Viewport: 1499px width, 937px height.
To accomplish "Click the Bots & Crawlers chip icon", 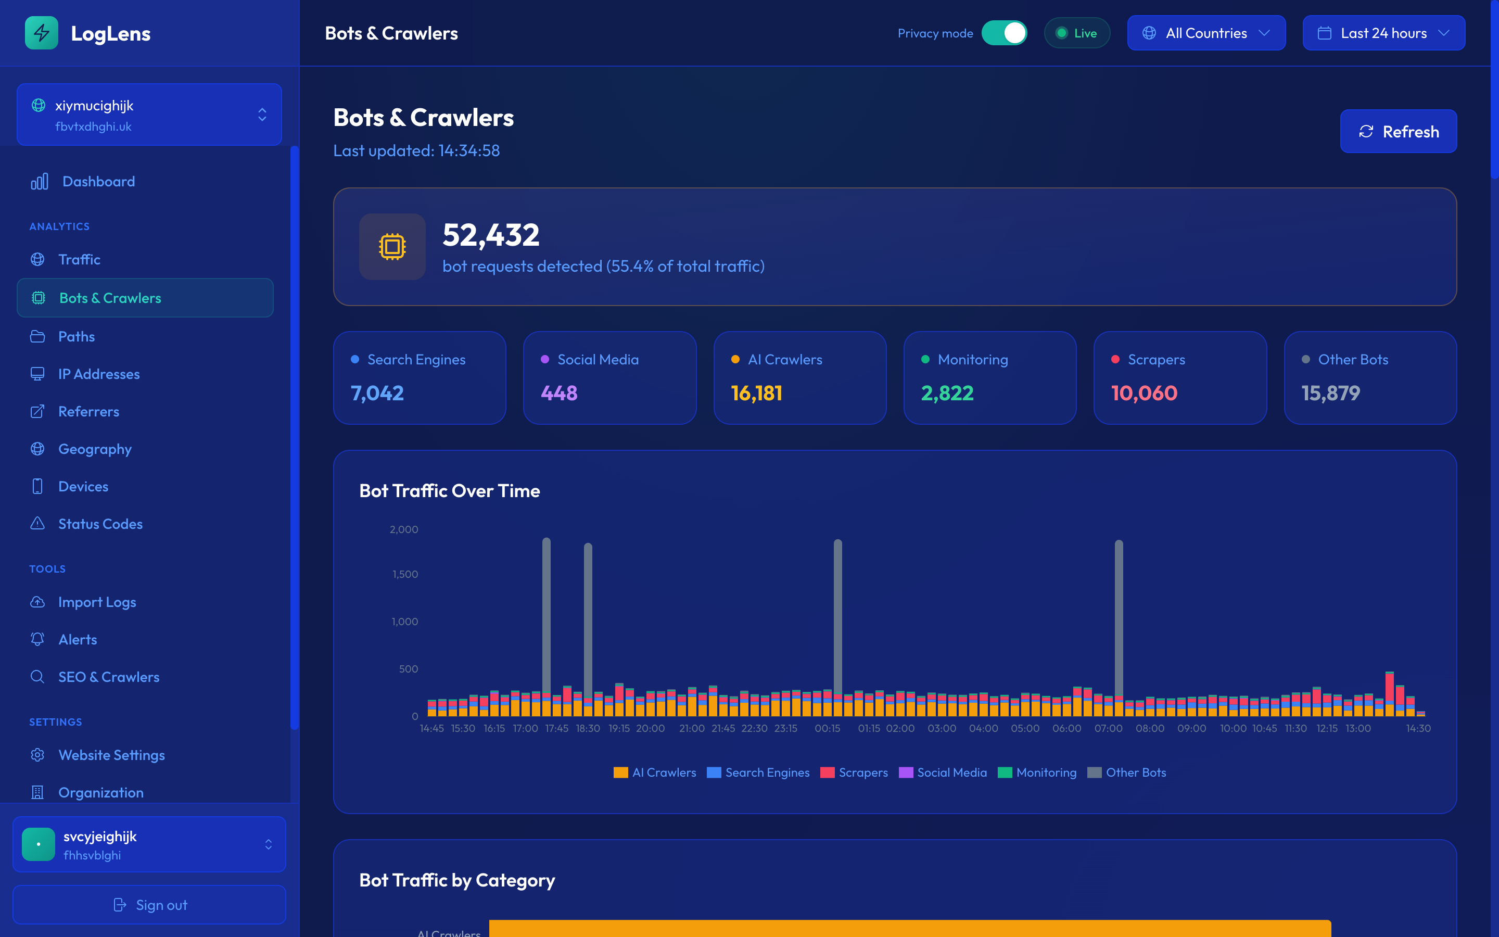I will click(x=39, y=297).
